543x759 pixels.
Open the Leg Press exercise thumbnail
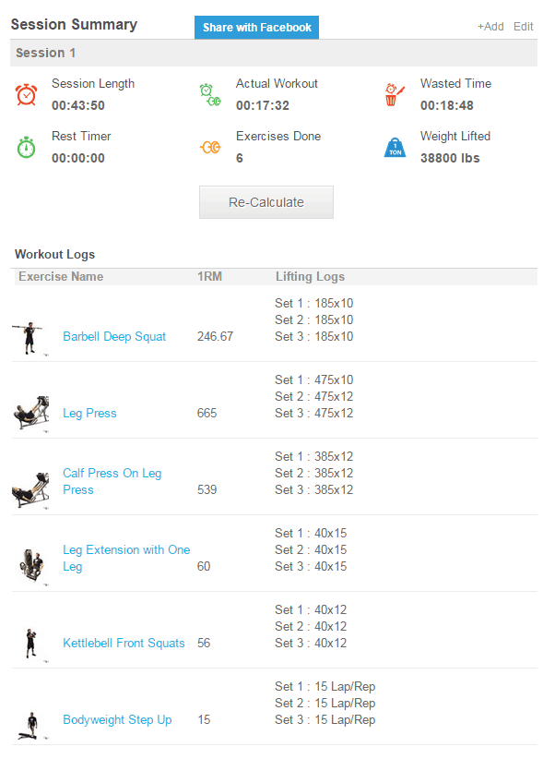click(x=31, y=414)
